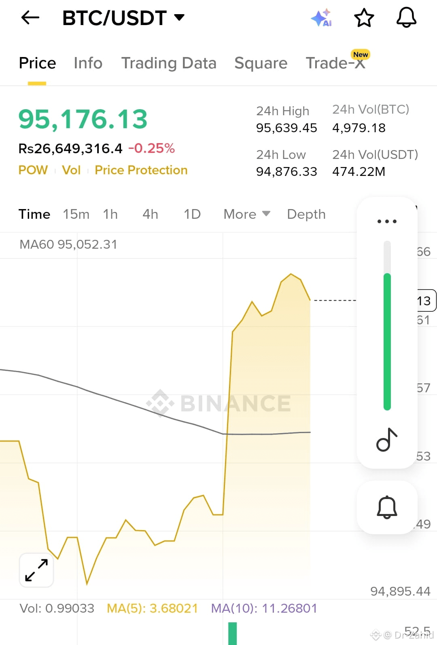
Task: Tap the -0.25% change value
Action: point(152,148)
